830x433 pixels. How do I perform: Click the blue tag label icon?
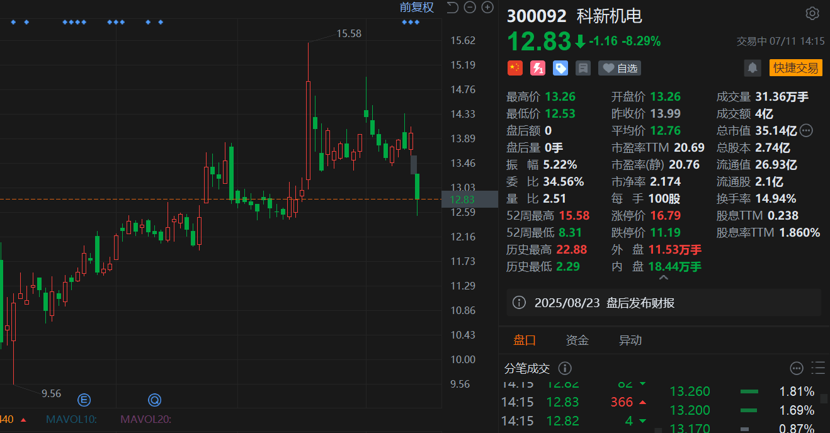560,68
